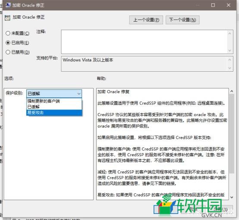Go to 下一个设置 next setting

pyautogui.click(x=182, y=20)
